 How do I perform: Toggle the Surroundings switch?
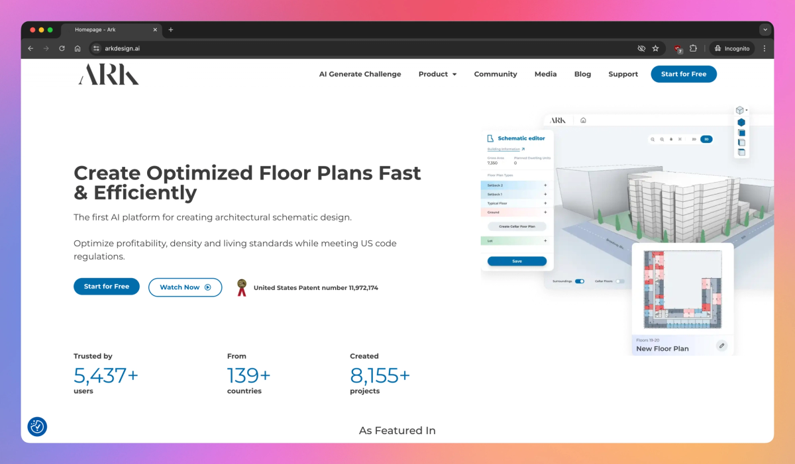click(580, 281)
